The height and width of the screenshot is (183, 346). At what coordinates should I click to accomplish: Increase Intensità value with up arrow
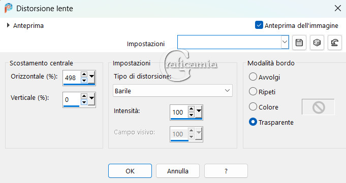tap(192, 109)
